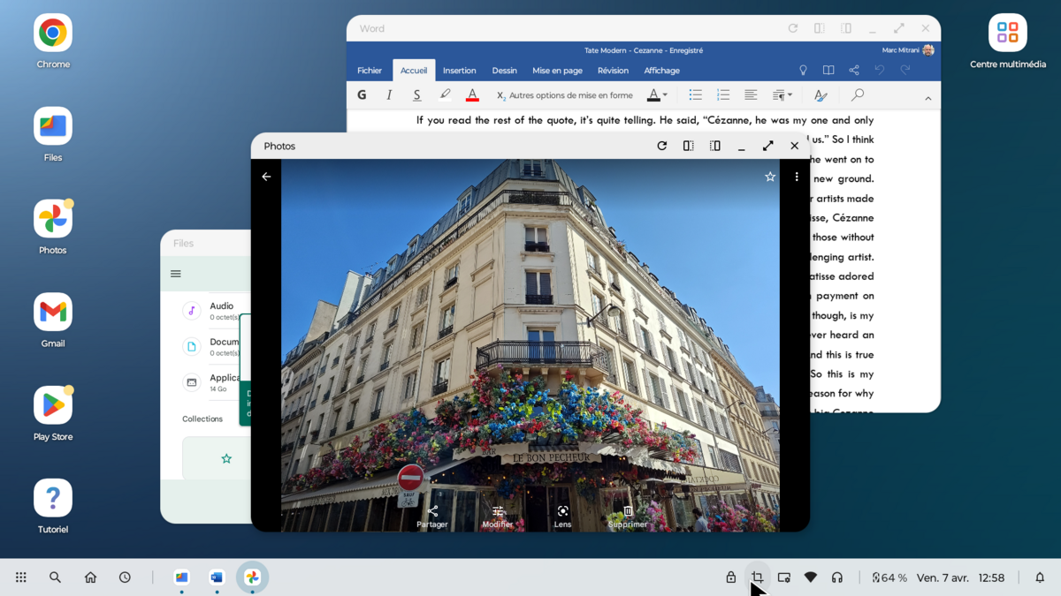Screen dimensions: 1061x596
Task: Open Lens on the photo
Action: click(x=562, y=517)
